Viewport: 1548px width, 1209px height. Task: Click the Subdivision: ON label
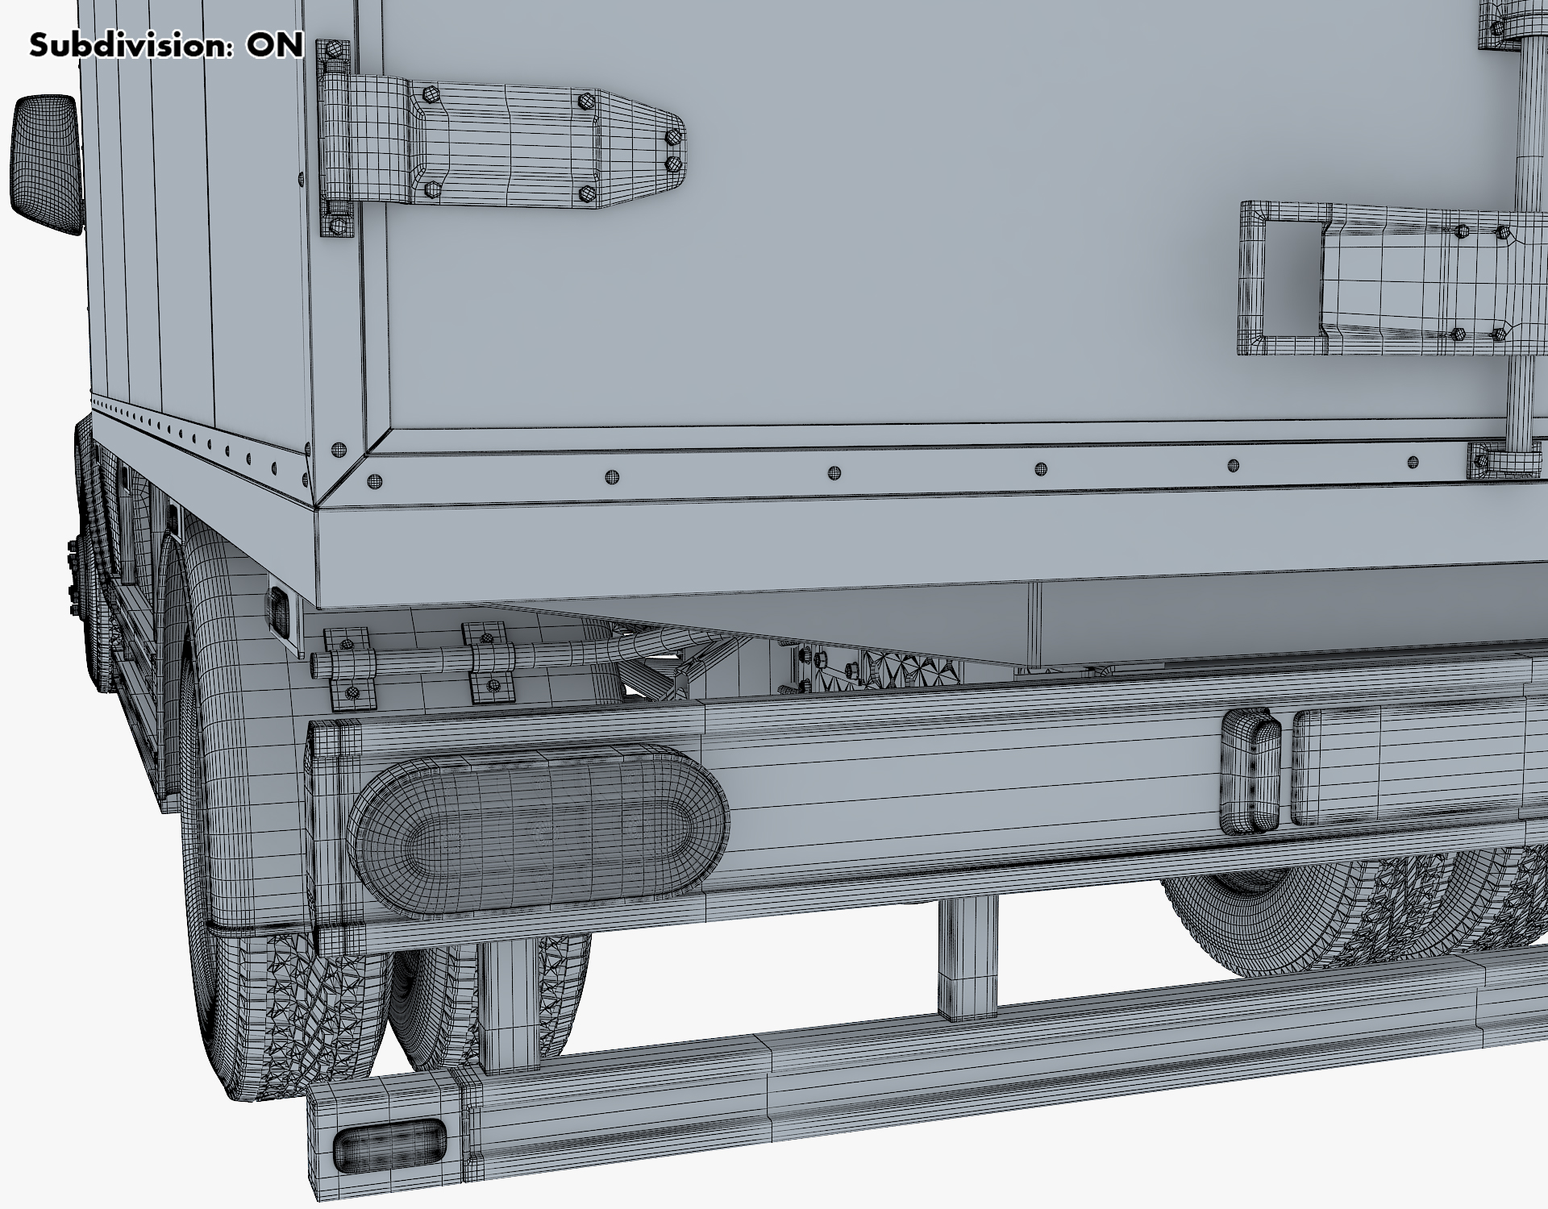[x=167, y=45]
